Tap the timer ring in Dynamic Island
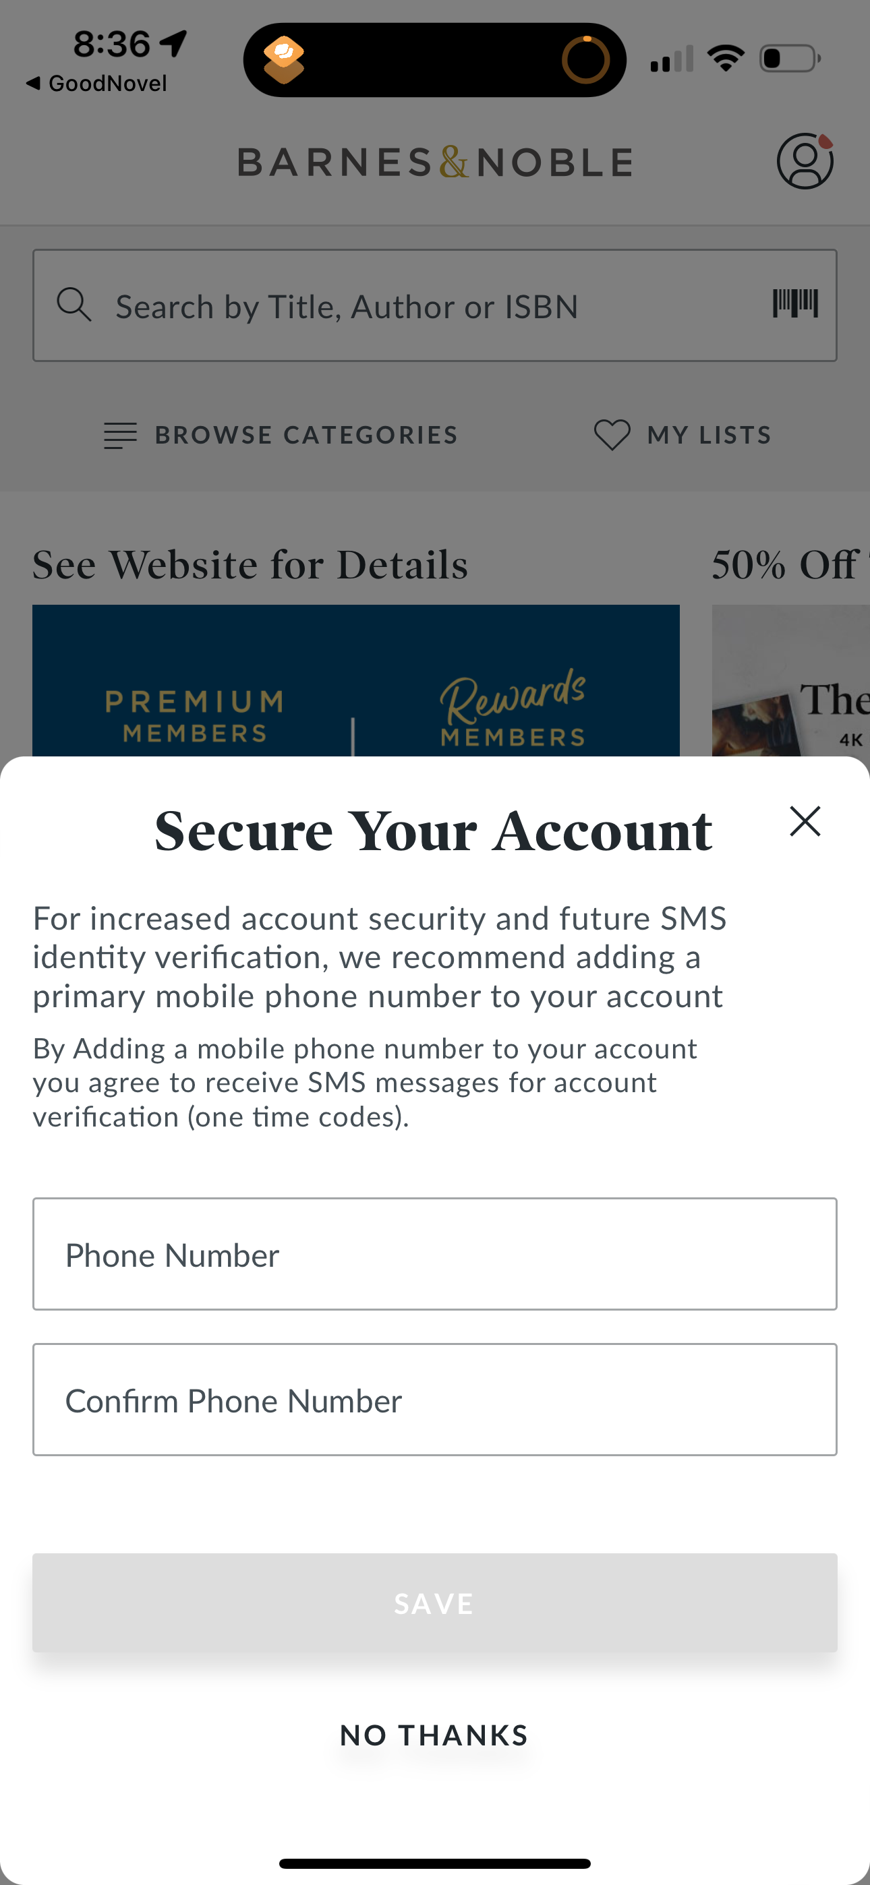 pyautogui.click(x=585, y=60)
